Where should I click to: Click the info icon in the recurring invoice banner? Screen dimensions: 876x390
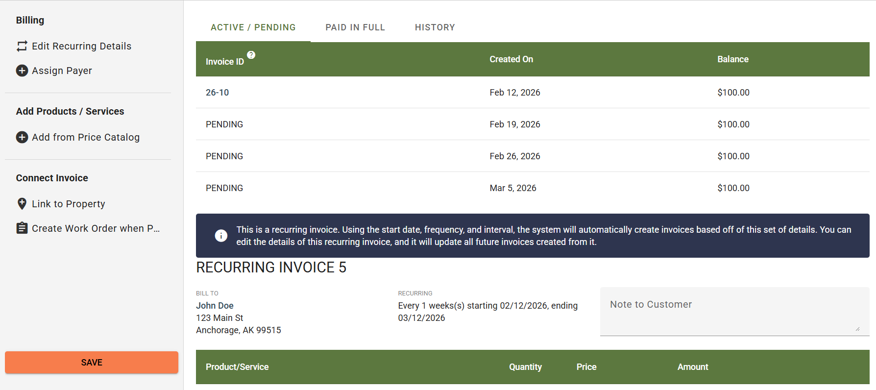221,236
